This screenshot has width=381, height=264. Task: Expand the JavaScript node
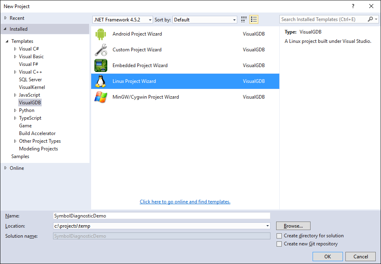click(x=15, y=95)
